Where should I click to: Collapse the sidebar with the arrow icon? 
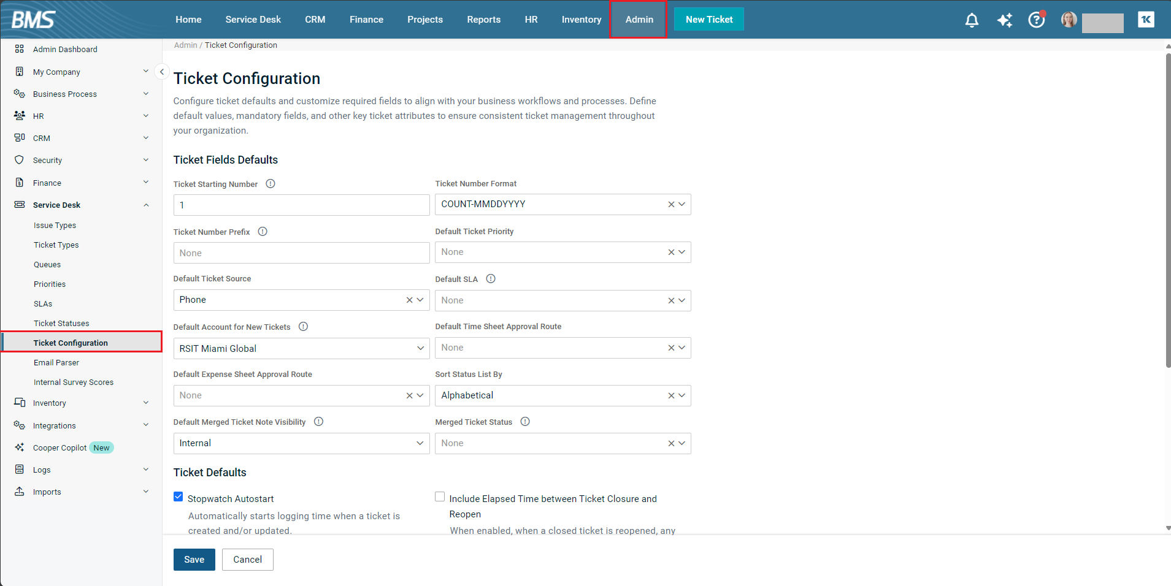(161, 72)
